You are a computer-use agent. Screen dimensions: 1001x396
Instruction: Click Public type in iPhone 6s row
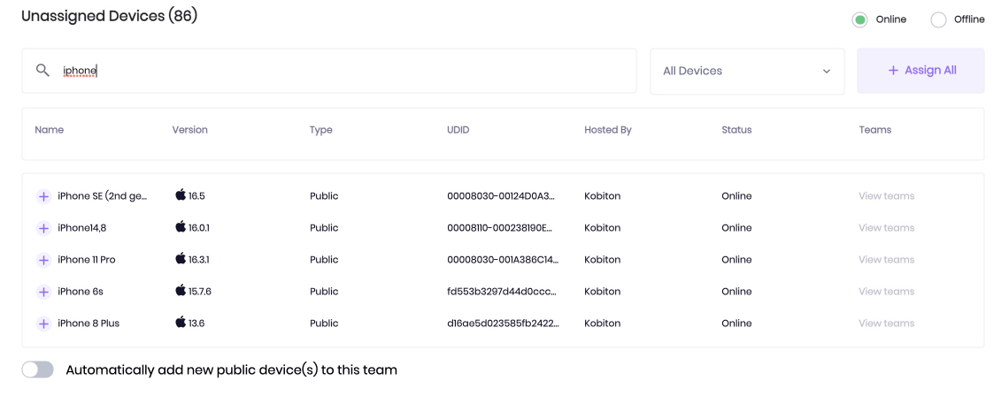[x=324, y=292]
